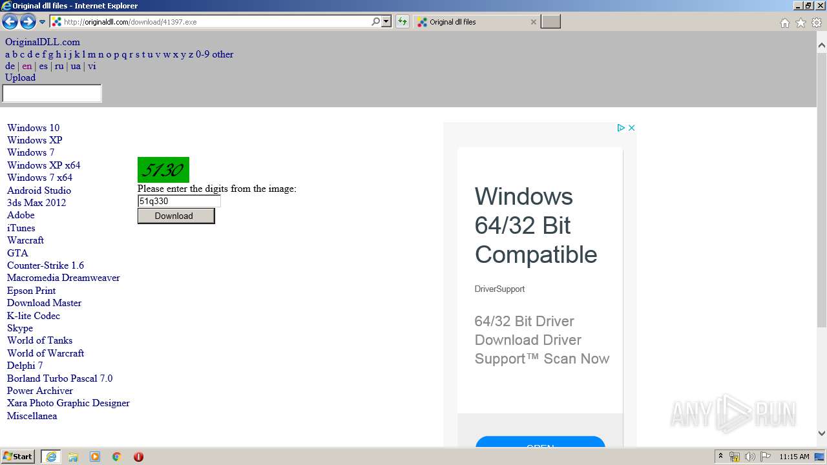Viewport: 827px width, 465px height.
Task: Open the OriginalDLL.com home link
Action: (43, 42)
